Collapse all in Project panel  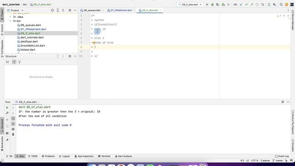click(63, 10)
